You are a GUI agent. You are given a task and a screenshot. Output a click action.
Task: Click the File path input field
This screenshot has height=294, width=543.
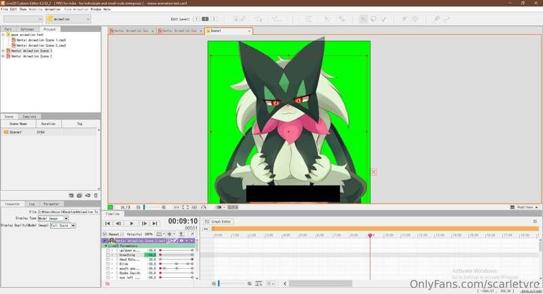click(x=69, y=212)
